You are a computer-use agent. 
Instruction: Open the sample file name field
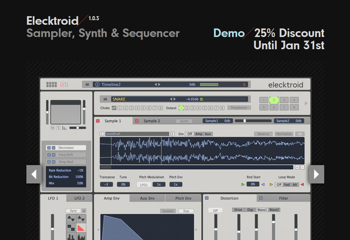(x=137, y=134)
